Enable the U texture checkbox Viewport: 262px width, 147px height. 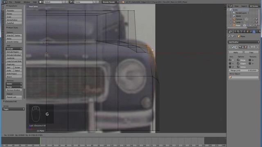pos(250,60)
